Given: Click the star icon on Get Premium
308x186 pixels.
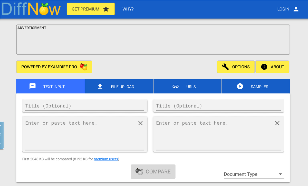Looking at the screenshot, I should tap(106, 9).
